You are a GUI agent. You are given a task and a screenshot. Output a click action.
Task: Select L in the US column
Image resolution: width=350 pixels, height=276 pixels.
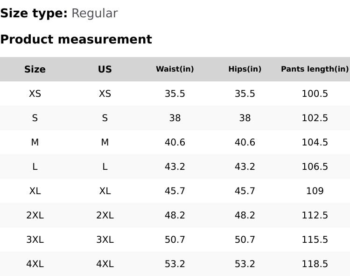(105, 167)
